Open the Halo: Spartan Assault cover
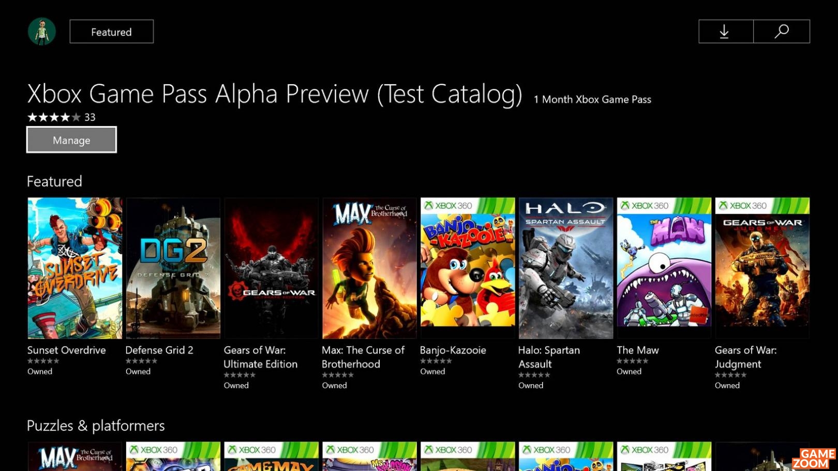 pyautogui.click(x=566, y=268)
